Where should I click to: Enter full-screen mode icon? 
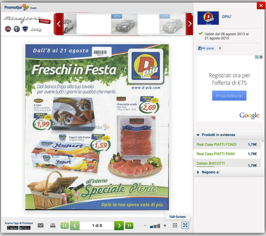[x=185, y=225]
